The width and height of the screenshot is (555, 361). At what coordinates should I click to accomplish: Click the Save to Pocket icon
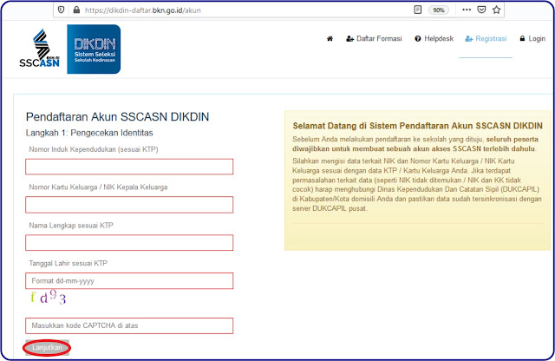pos(481,10)
